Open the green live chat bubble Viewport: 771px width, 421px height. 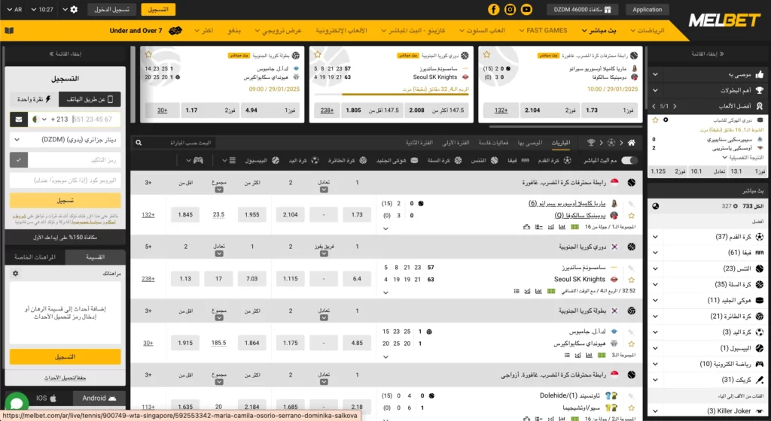click(17, 404)
